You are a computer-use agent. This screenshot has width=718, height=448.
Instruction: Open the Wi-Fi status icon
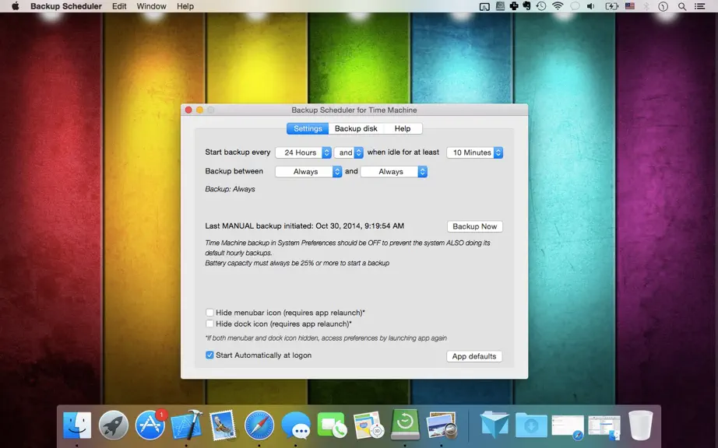(x=558, y=6)
